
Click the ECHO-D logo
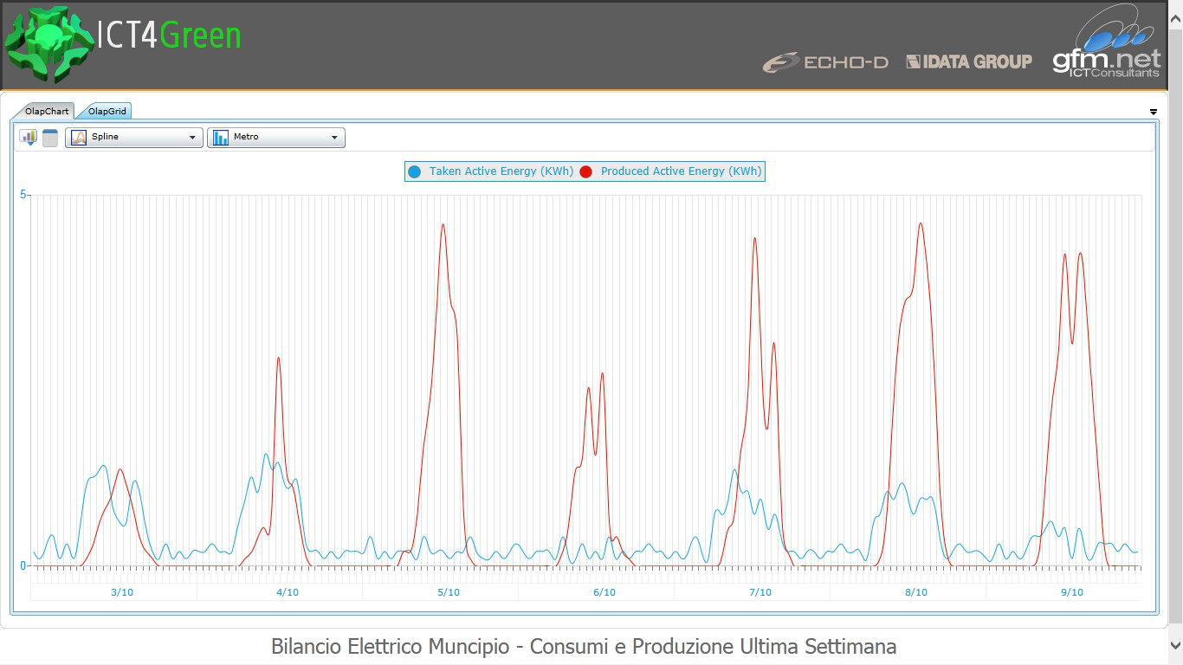[825, 62]
